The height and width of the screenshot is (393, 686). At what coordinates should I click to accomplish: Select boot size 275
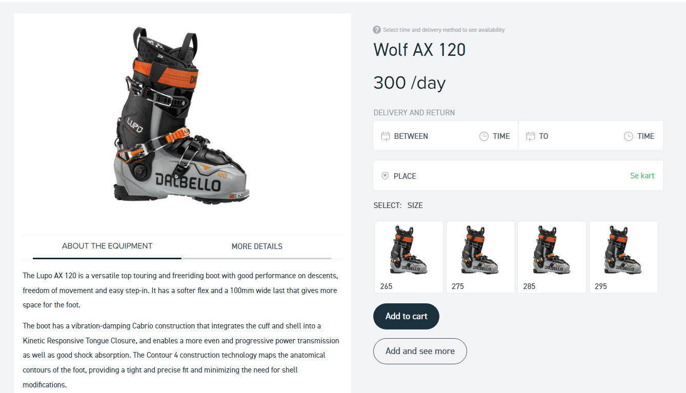[480, 257]
